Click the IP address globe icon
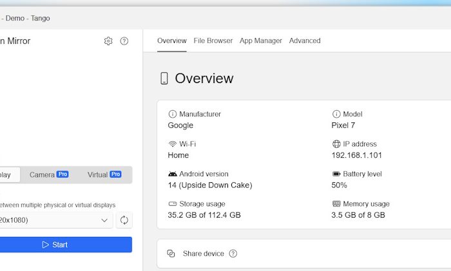Image resolution: width=451 pixels, height=271 pixels. click(x=336, y=144)
